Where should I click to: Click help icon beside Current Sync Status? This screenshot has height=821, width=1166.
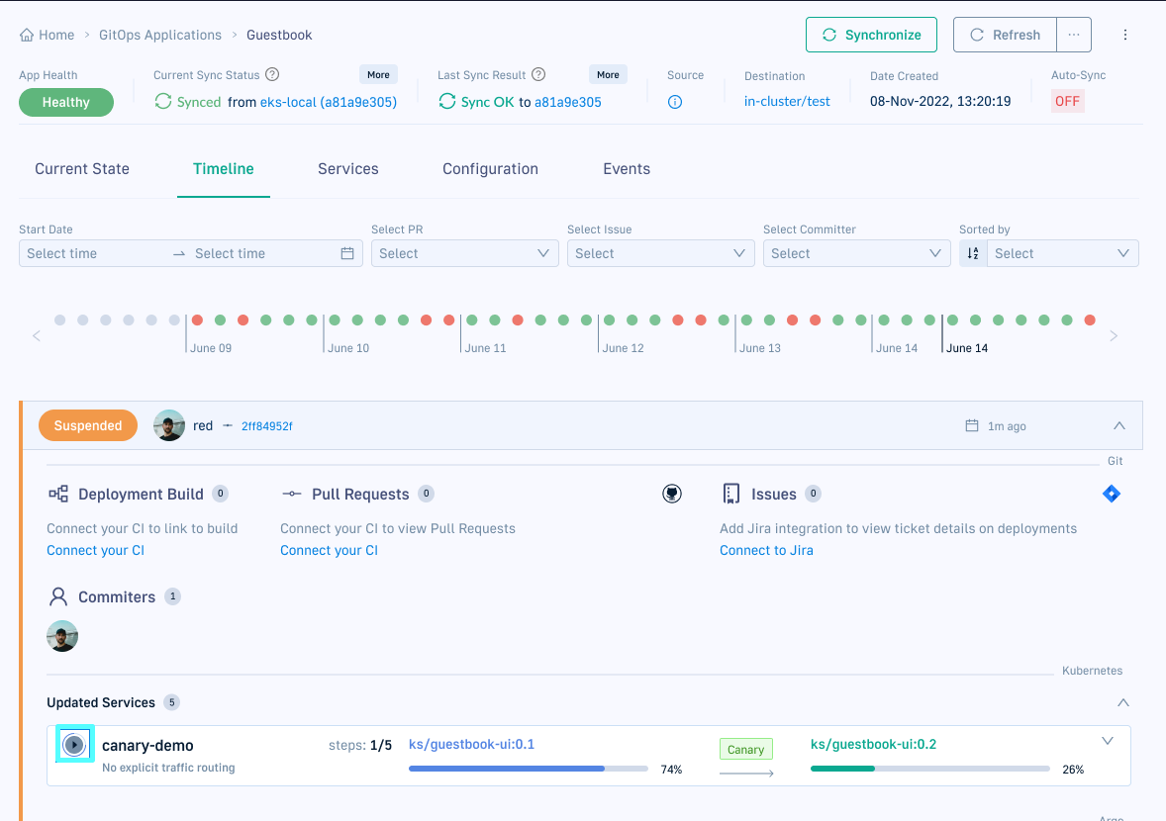tap(273, 75)
